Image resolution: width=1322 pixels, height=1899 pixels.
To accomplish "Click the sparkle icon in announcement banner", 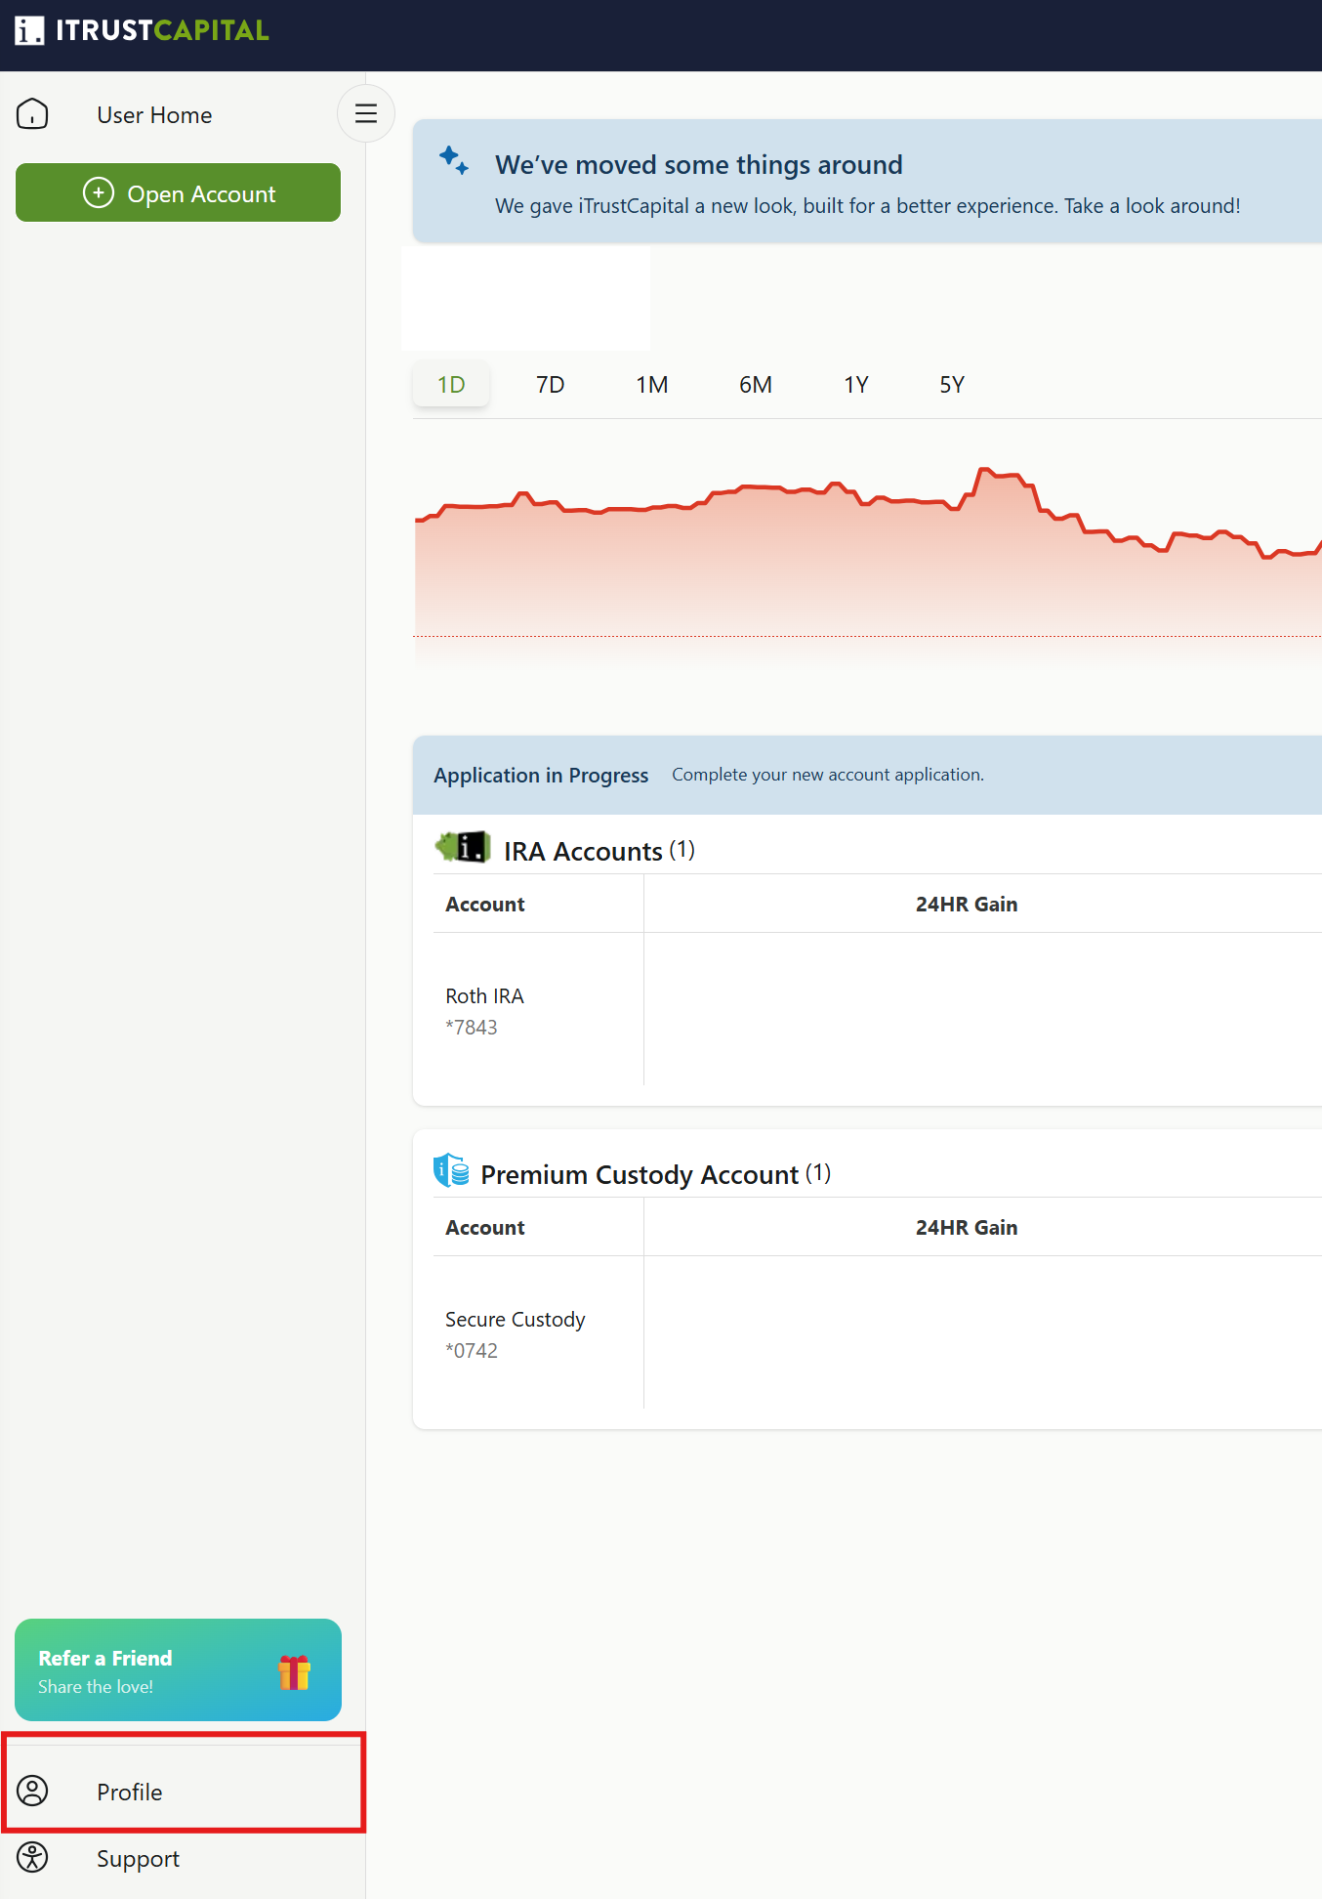I will 454,160.
